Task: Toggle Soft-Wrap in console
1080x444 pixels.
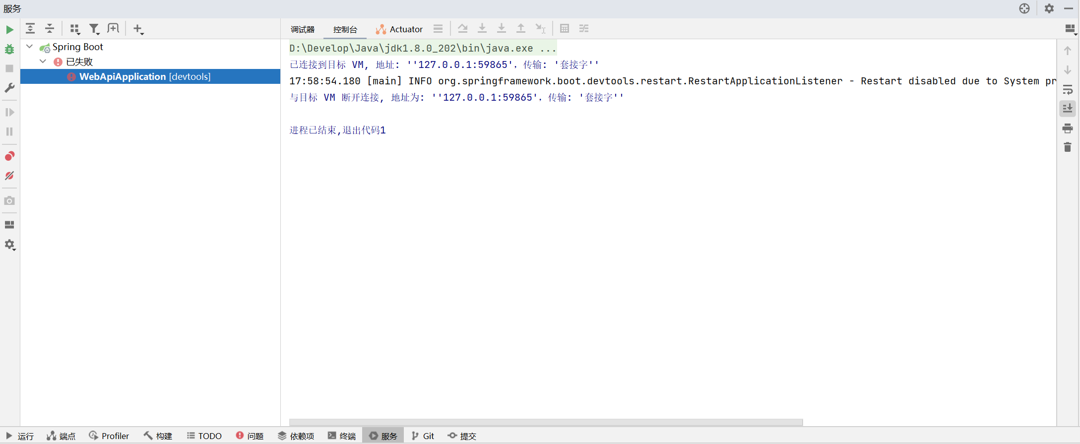Action: [1068, 90]
